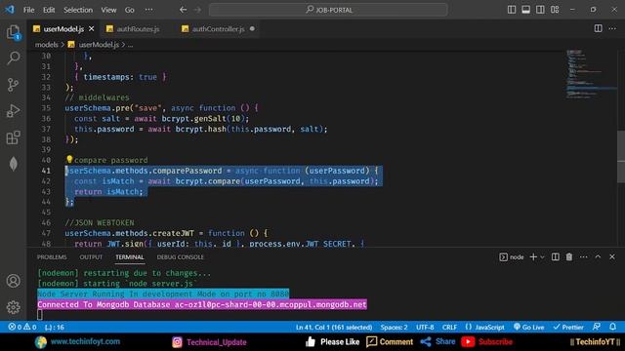The image size is (625, 351).
Task: Toggle the secondary side bar layout icon
Action: [540, 10]
